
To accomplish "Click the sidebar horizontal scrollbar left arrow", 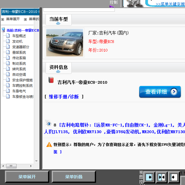I will pyautogui.click(x=3, y=166).
